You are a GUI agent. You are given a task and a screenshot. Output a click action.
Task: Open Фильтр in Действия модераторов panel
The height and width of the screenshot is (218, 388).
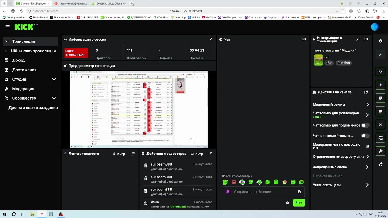click(197, 154)
